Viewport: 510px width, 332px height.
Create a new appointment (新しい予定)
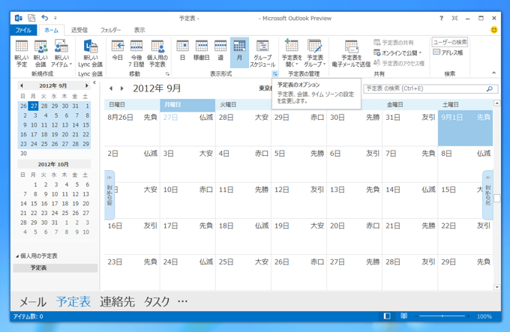22,54
